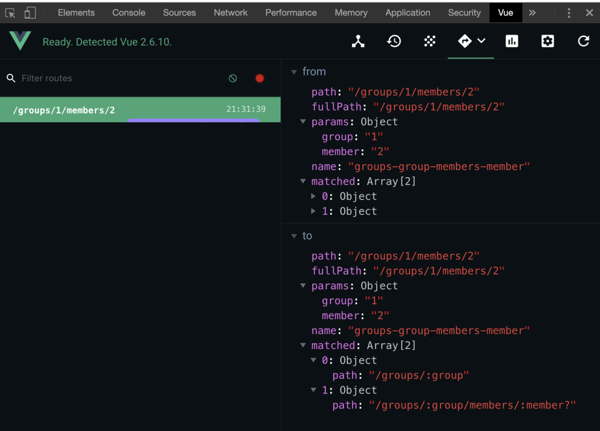Switch to the Console tab
The height and width of the screenshot is (431, 600).
pyautogui.click(x=128, y=13)
